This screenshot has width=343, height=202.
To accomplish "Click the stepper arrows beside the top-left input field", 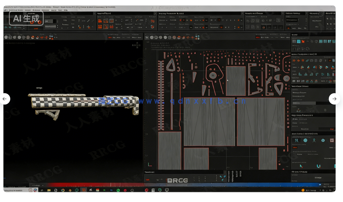I will [57, 21].
